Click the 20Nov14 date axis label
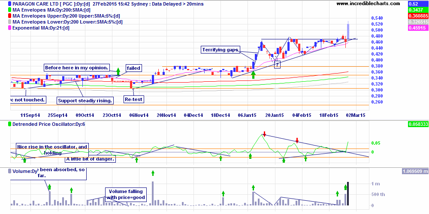Screen dimensions: 429x214 pyautogui.click(x=166, y=116)
